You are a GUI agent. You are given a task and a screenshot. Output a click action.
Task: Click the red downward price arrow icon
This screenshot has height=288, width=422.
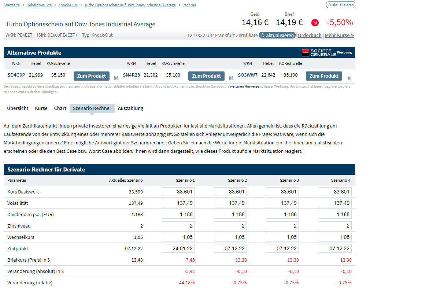pos(314,22)
